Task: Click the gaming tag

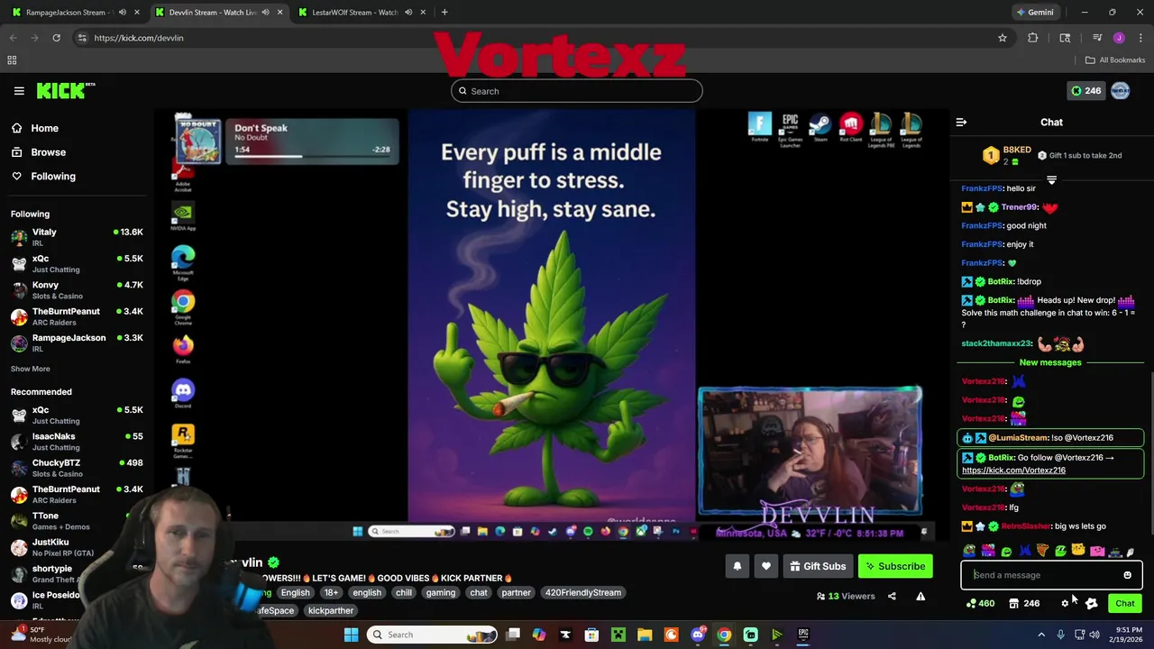Action: click(440, 592)
